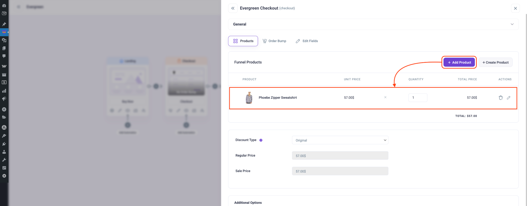Click the QUANTITY column header

[416, 79]
